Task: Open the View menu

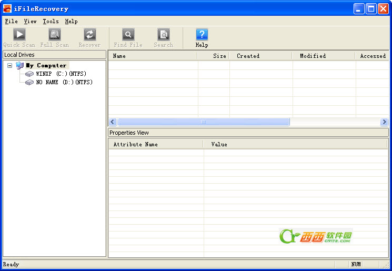Action: (x=30, y=22)
